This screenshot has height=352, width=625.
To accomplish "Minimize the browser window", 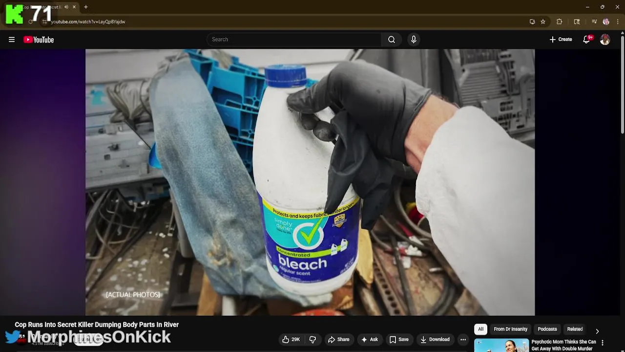I will click(x=587, y=7).
